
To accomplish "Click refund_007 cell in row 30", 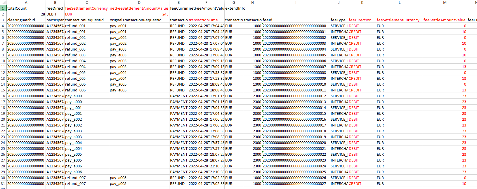I will click(x=87, y=178).
